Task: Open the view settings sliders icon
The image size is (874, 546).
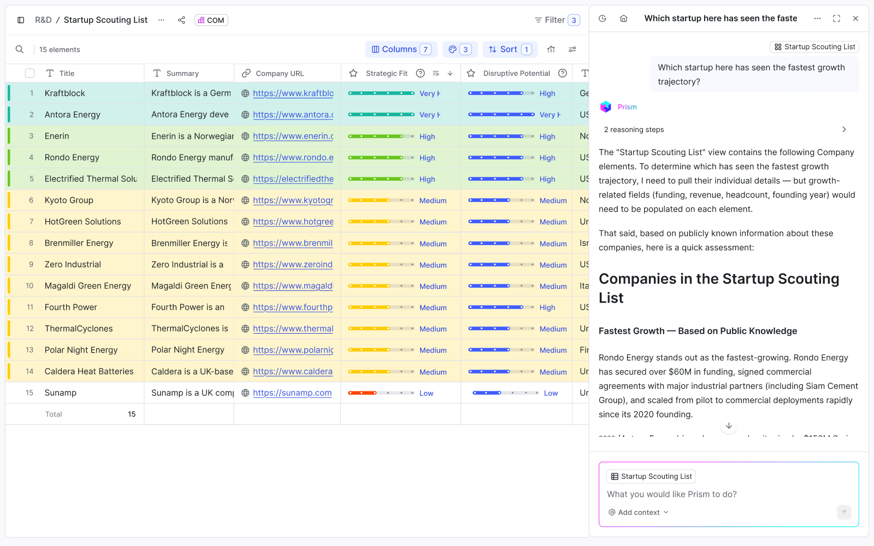Action: [x=572, y=50]
